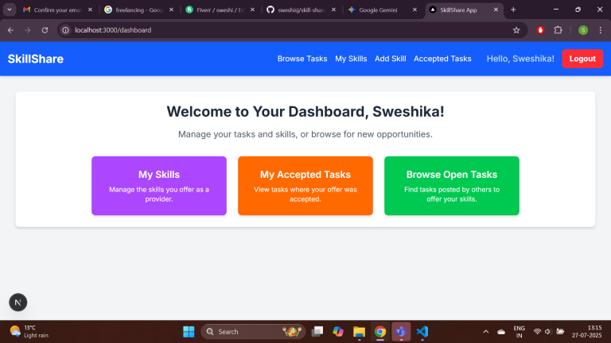Click the Next.js dev tools badge
611x343 pixels.
pos(18,302)
